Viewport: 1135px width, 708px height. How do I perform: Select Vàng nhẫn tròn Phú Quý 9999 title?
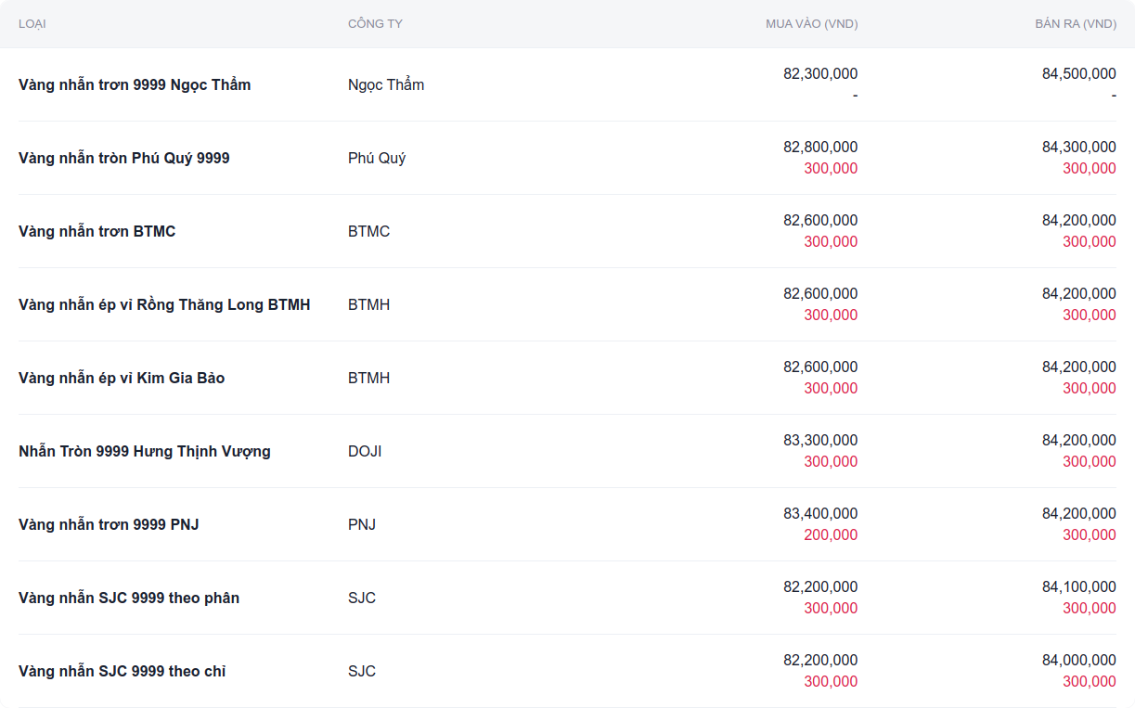(124, 158)
